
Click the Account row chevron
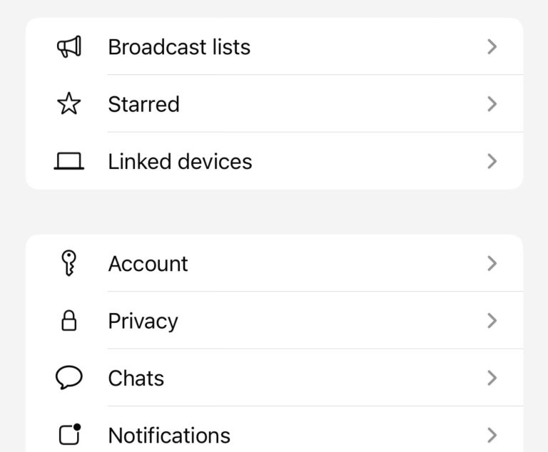[492, 264]
